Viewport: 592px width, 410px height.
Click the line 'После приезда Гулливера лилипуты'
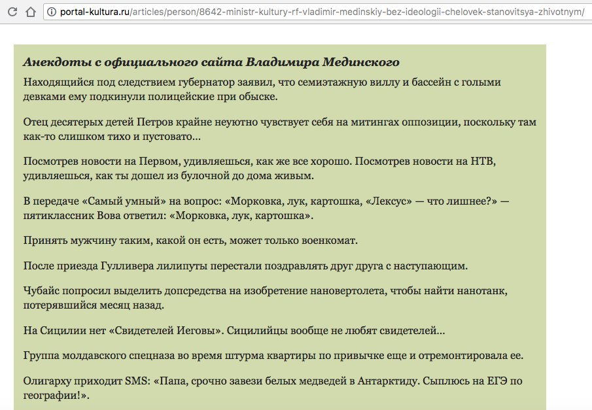pos(245,265)
